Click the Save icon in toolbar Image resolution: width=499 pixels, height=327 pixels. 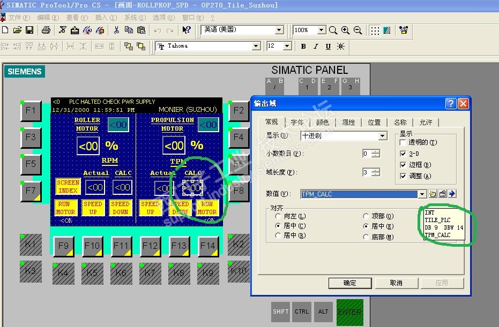pyautogui.click(x=29, y=30)
